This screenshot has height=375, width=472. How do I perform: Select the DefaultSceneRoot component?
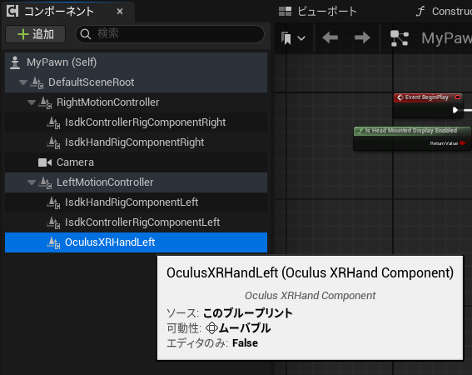[136, 82]
